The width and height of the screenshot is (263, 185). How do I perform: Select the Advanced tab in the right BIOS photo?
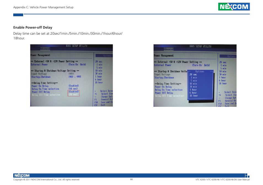pyautogui.click(x=168, y=49)
